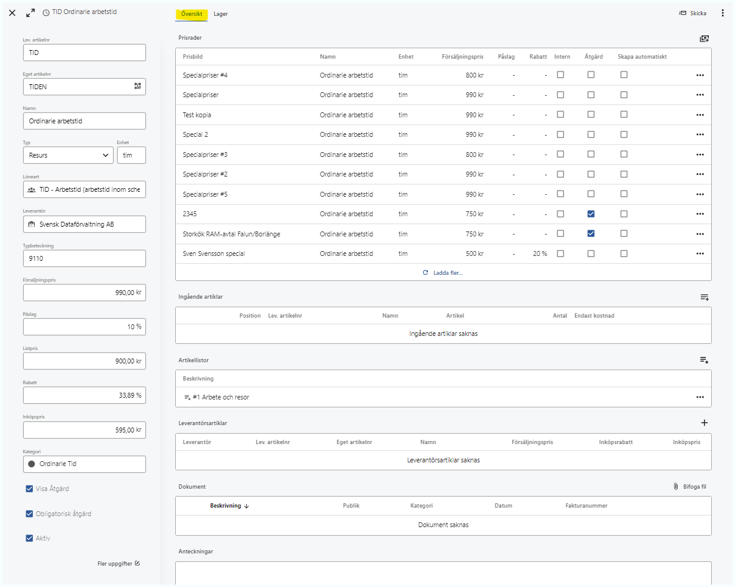This screenshot has width=735, height=587.
Task: Click the Lev. artikelnr input field
Action: click(x=85, y=53)
